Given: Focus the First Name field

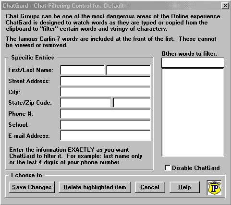Looking at the screenshot, I should point(82,70).
